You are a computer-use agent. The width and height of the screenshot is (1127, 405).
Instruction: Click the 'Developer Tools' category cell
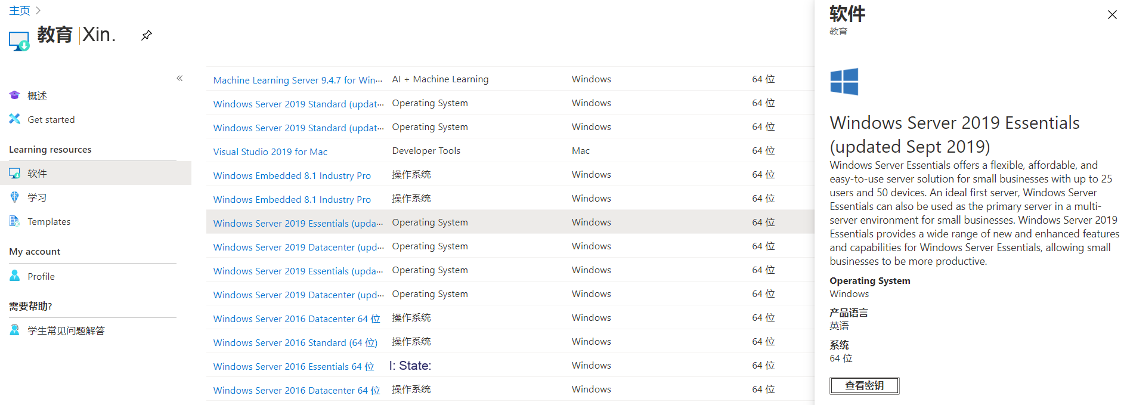426,150
